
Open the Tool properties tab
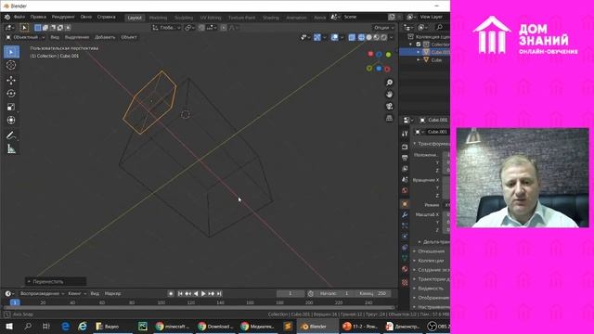(405, 134)
